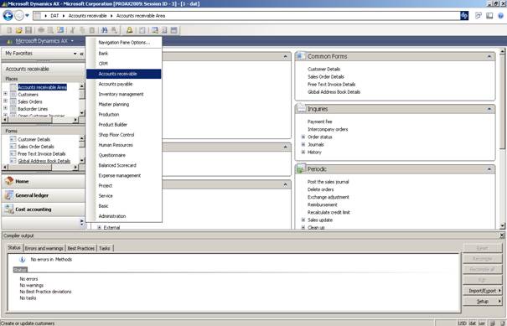Click the Cost accounting module icon
507x326 pixels.
(x=9, y=210)
